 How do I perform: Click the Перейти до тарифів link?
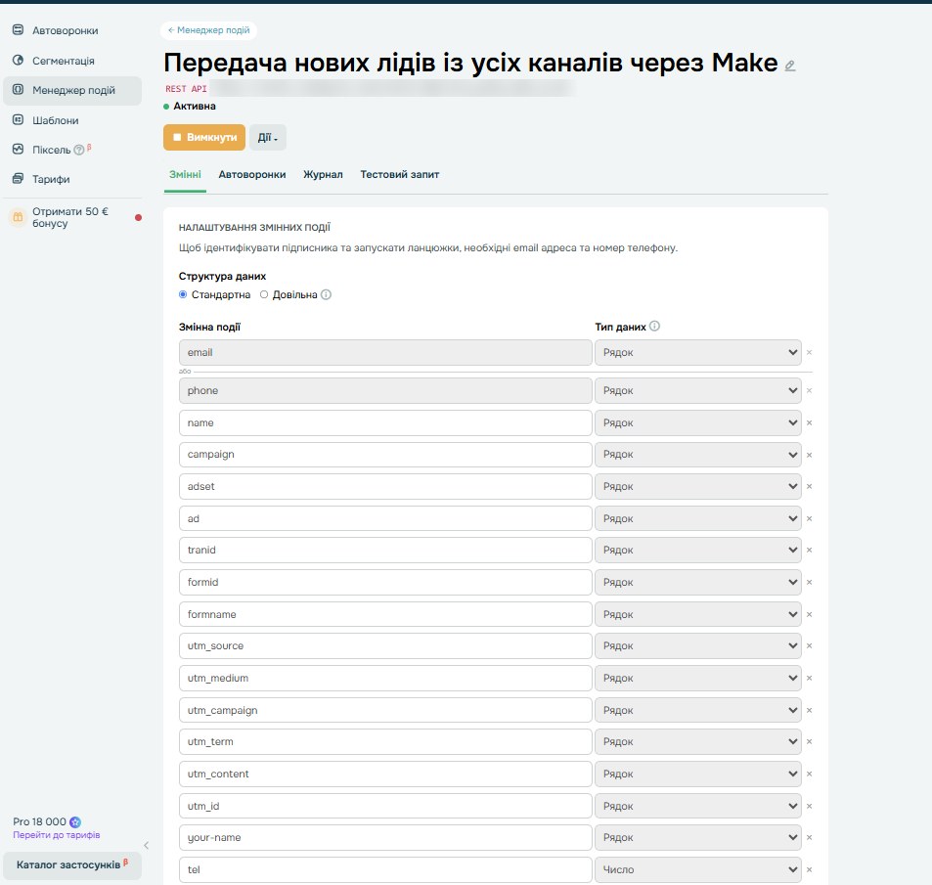click(57, 835)
